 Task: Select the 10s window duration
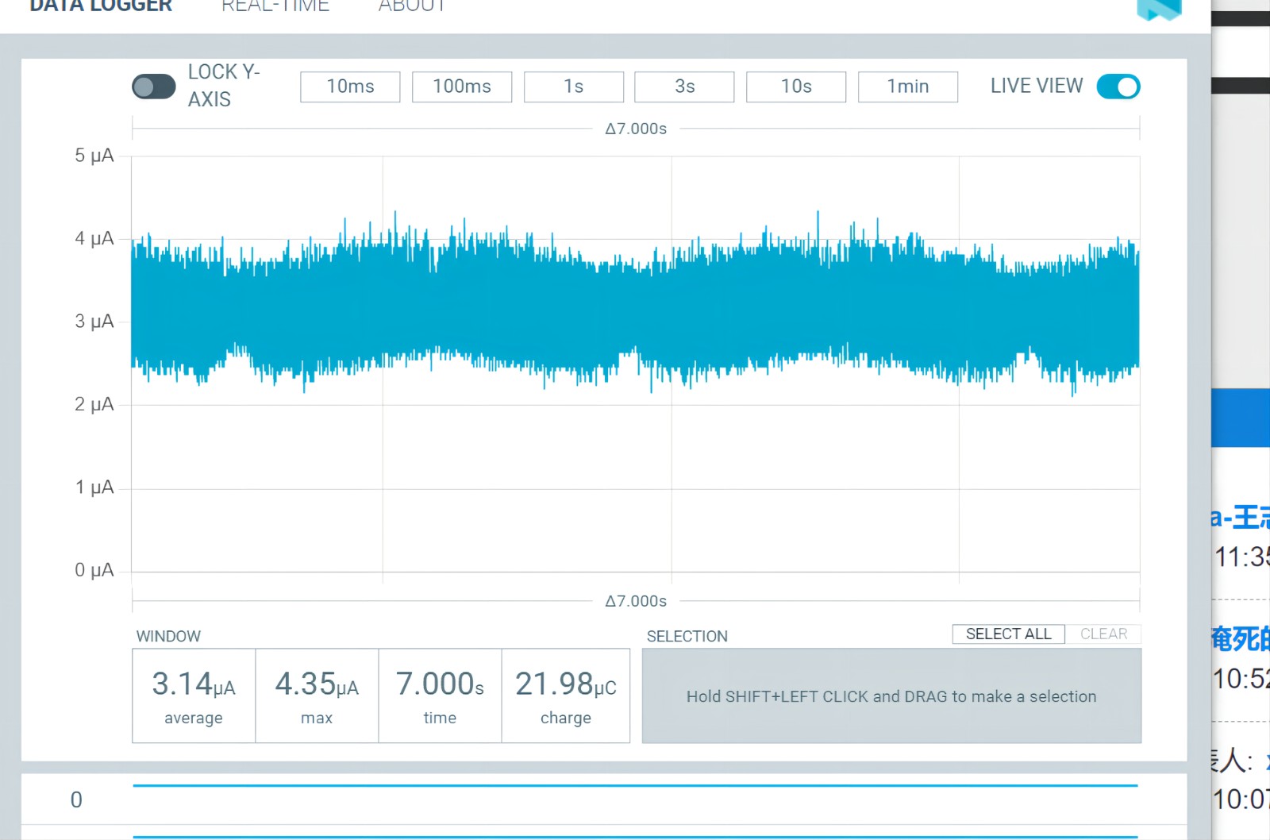796,87
